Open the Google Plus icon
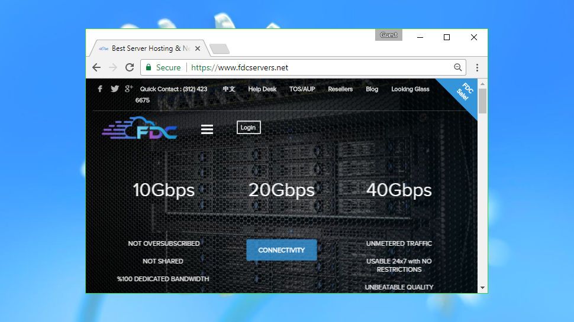The width and height of the screenshot is (574, 322). coord(128,89)
